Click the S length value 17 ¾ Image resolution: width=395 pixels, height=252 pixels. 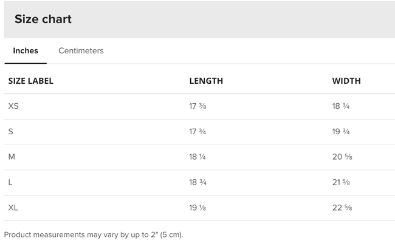click(197, 132)
